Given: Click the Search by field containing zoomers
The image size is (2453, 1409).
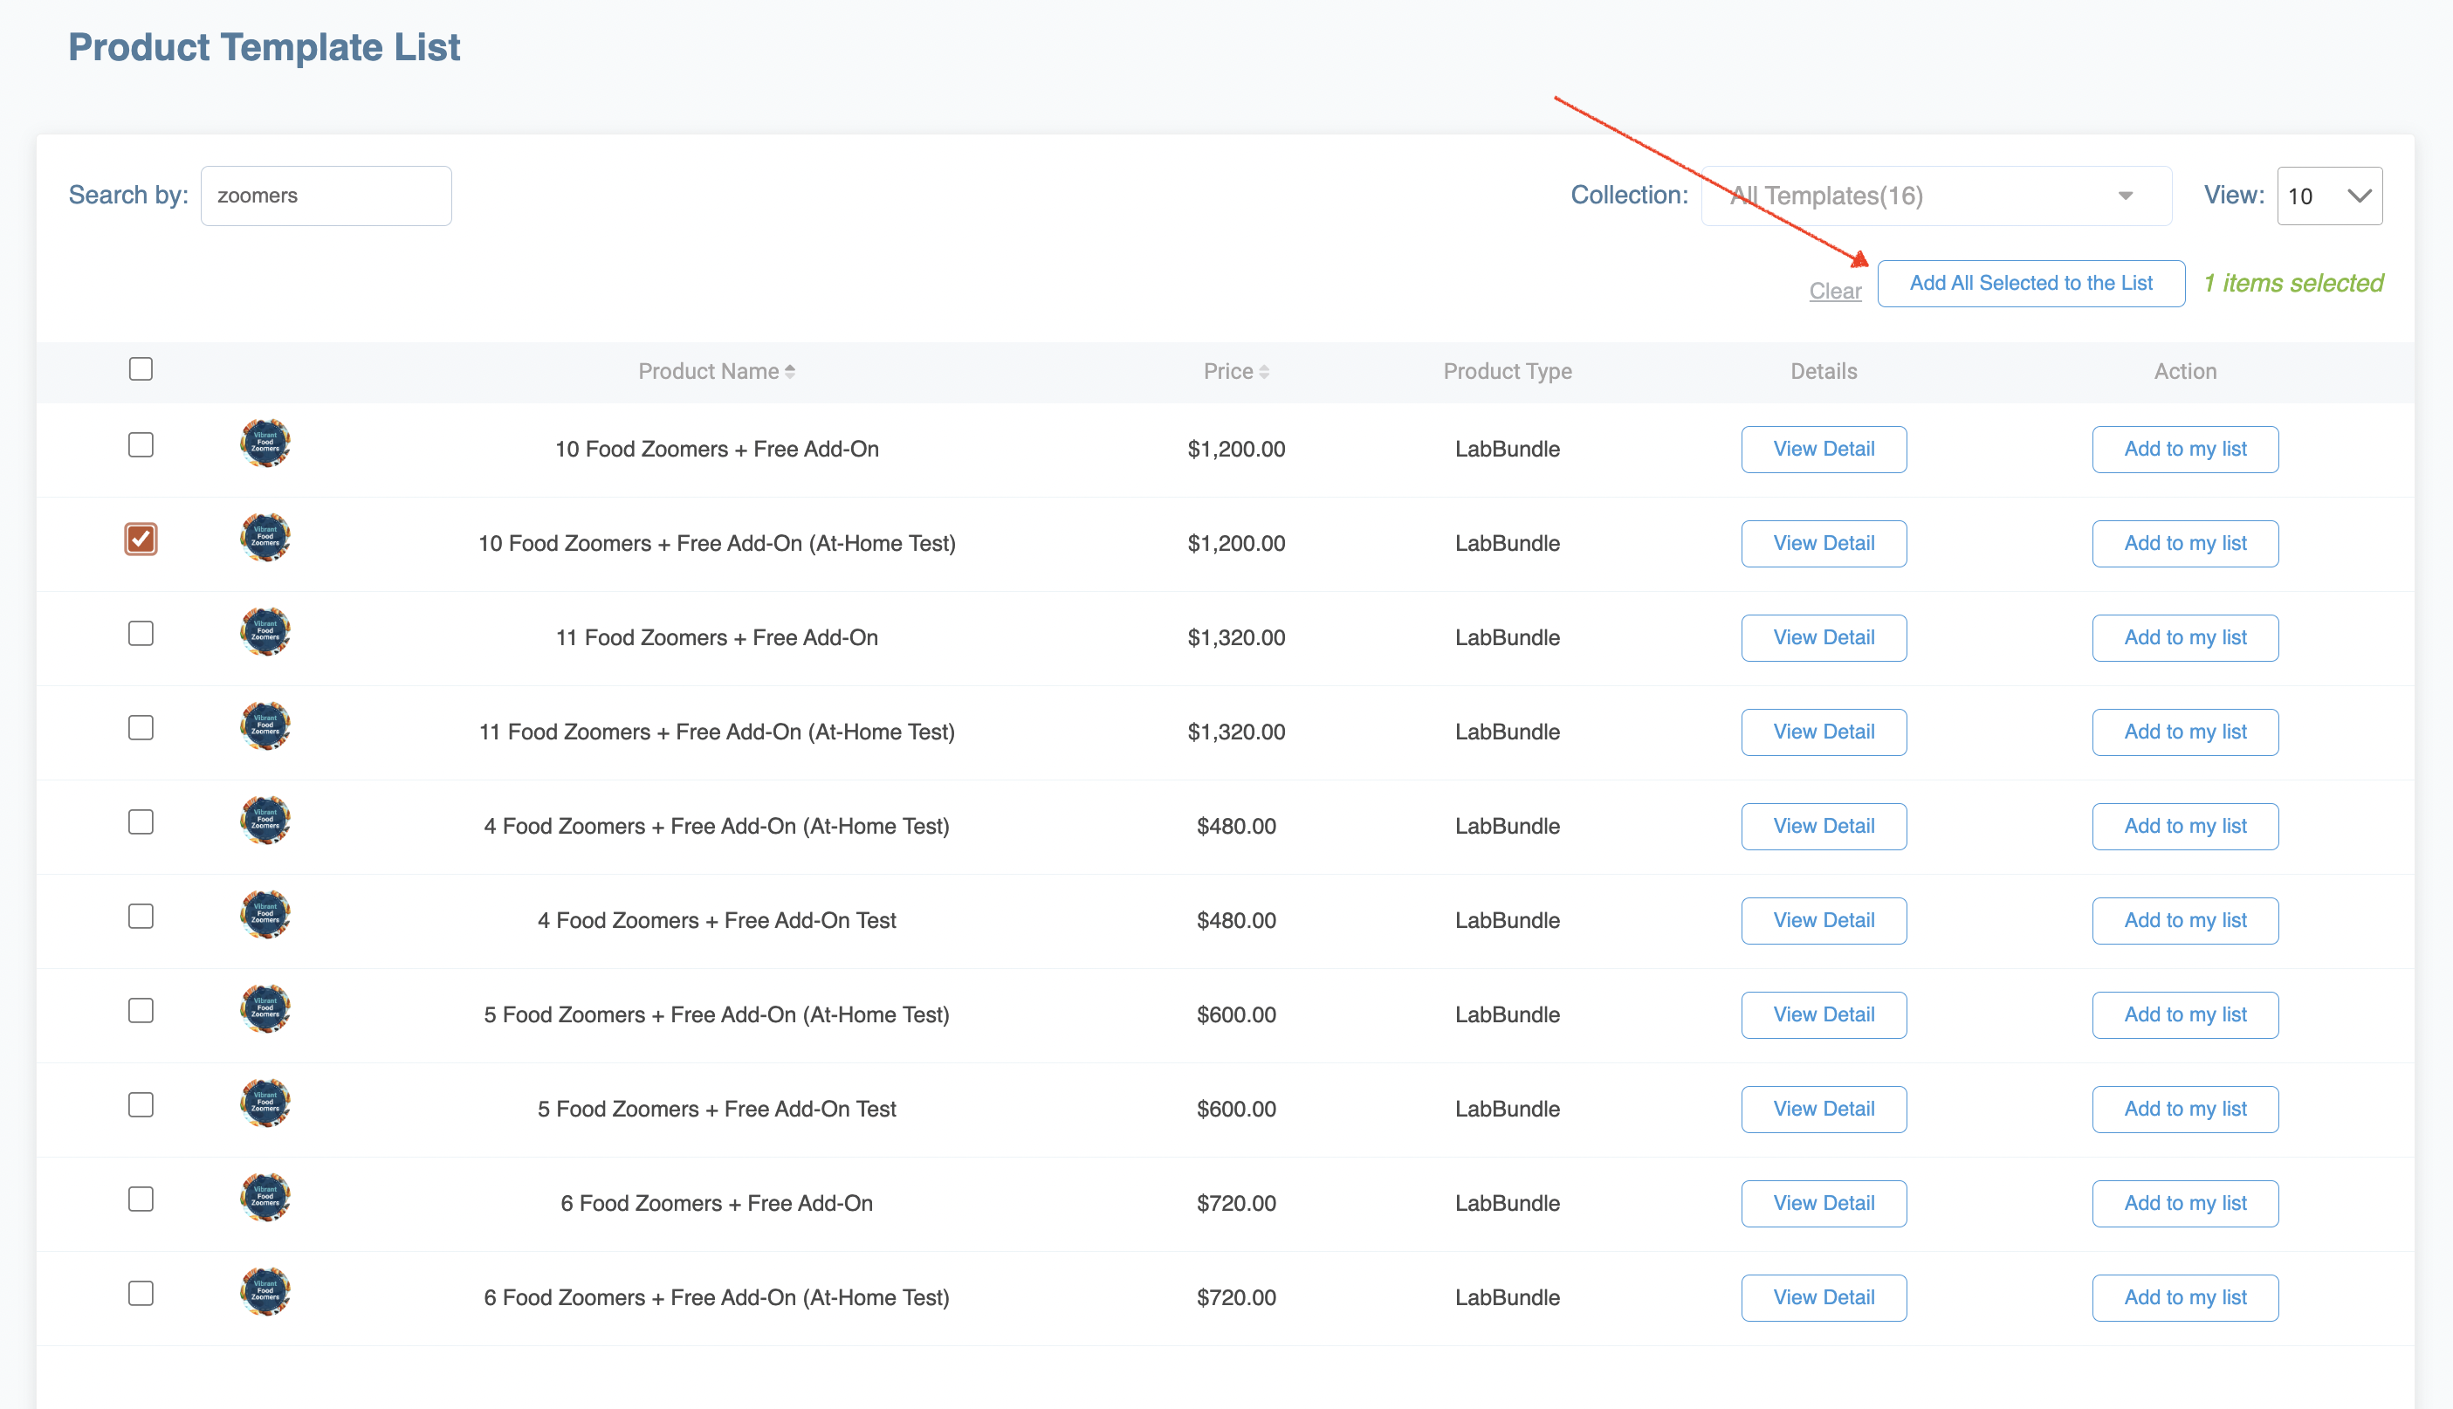Looking at the screenshot, I should click(326, 196).
